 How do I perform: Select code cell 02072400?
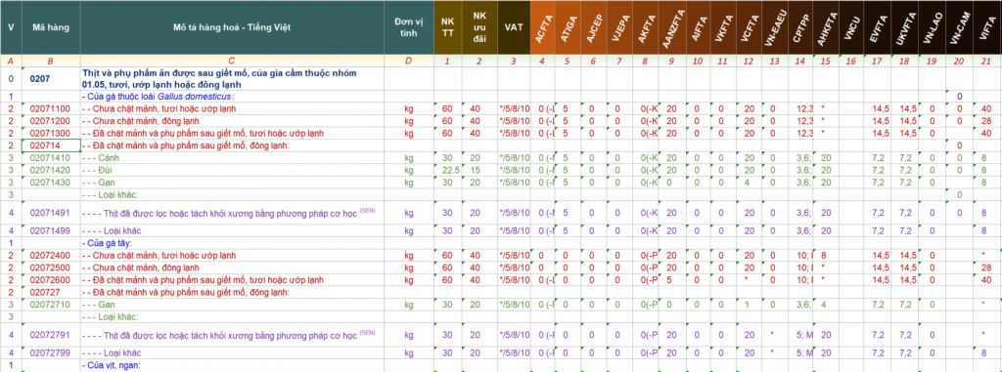[x=51, y=255]
